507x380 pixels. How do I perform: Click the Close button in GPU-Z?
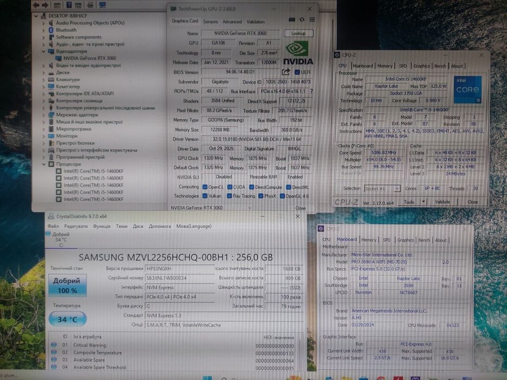301,208
